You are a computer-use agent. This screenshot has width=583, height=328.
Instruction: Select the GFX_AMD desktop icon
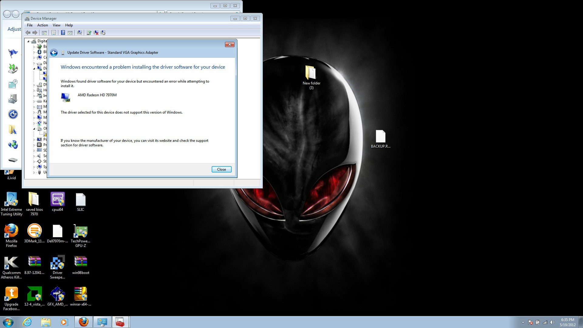coord(57,296)
